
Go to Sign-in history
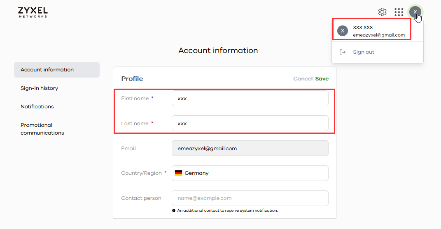[x=39, y=88]
